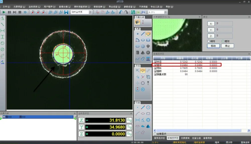Image resolution: width=251 pixels, height=144 pixels.
Task: Open the 用户程序 user program menu
Action: [50, 7]
